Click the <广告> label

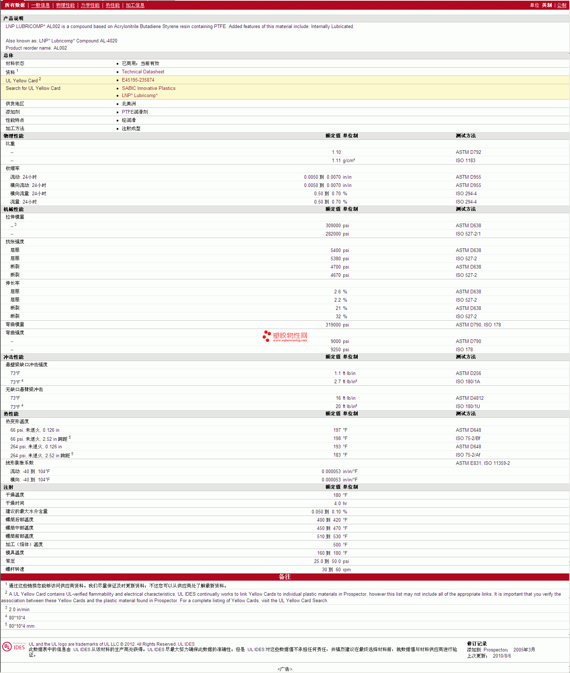(x=285, y=669)
